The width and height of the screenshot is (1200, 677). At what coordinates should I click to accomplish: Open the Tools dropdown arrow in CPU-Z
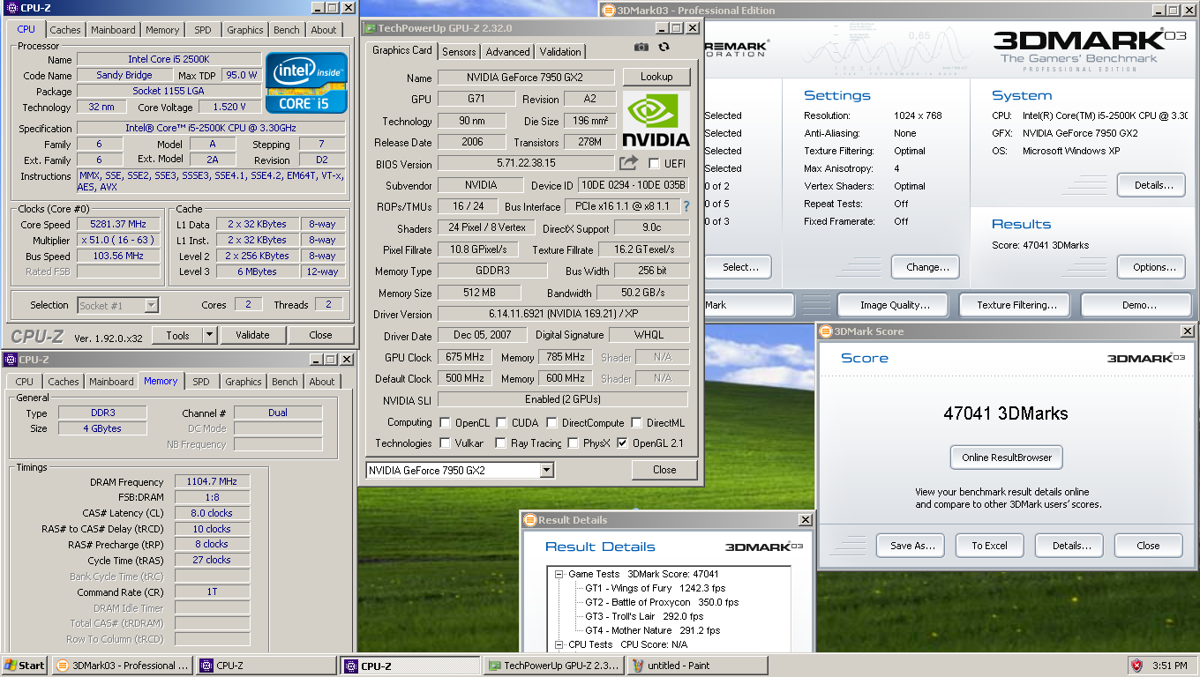point(209,335)
